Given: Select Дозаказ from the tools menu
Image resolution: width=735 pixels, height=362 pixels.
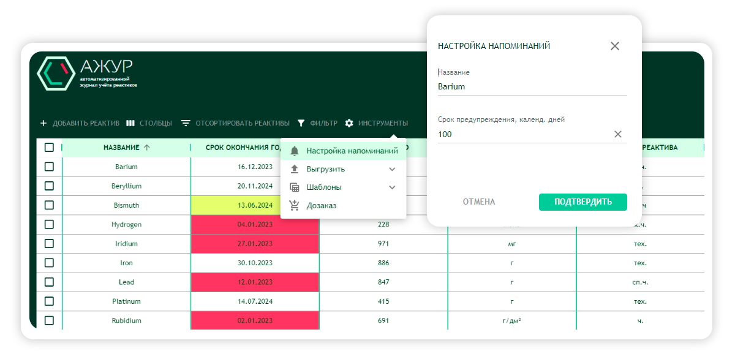Looking at the screenshot, I should (x=321, y=206).
